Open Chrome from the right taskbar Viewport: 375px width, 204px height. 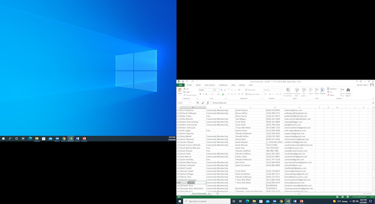click(281, 201)
